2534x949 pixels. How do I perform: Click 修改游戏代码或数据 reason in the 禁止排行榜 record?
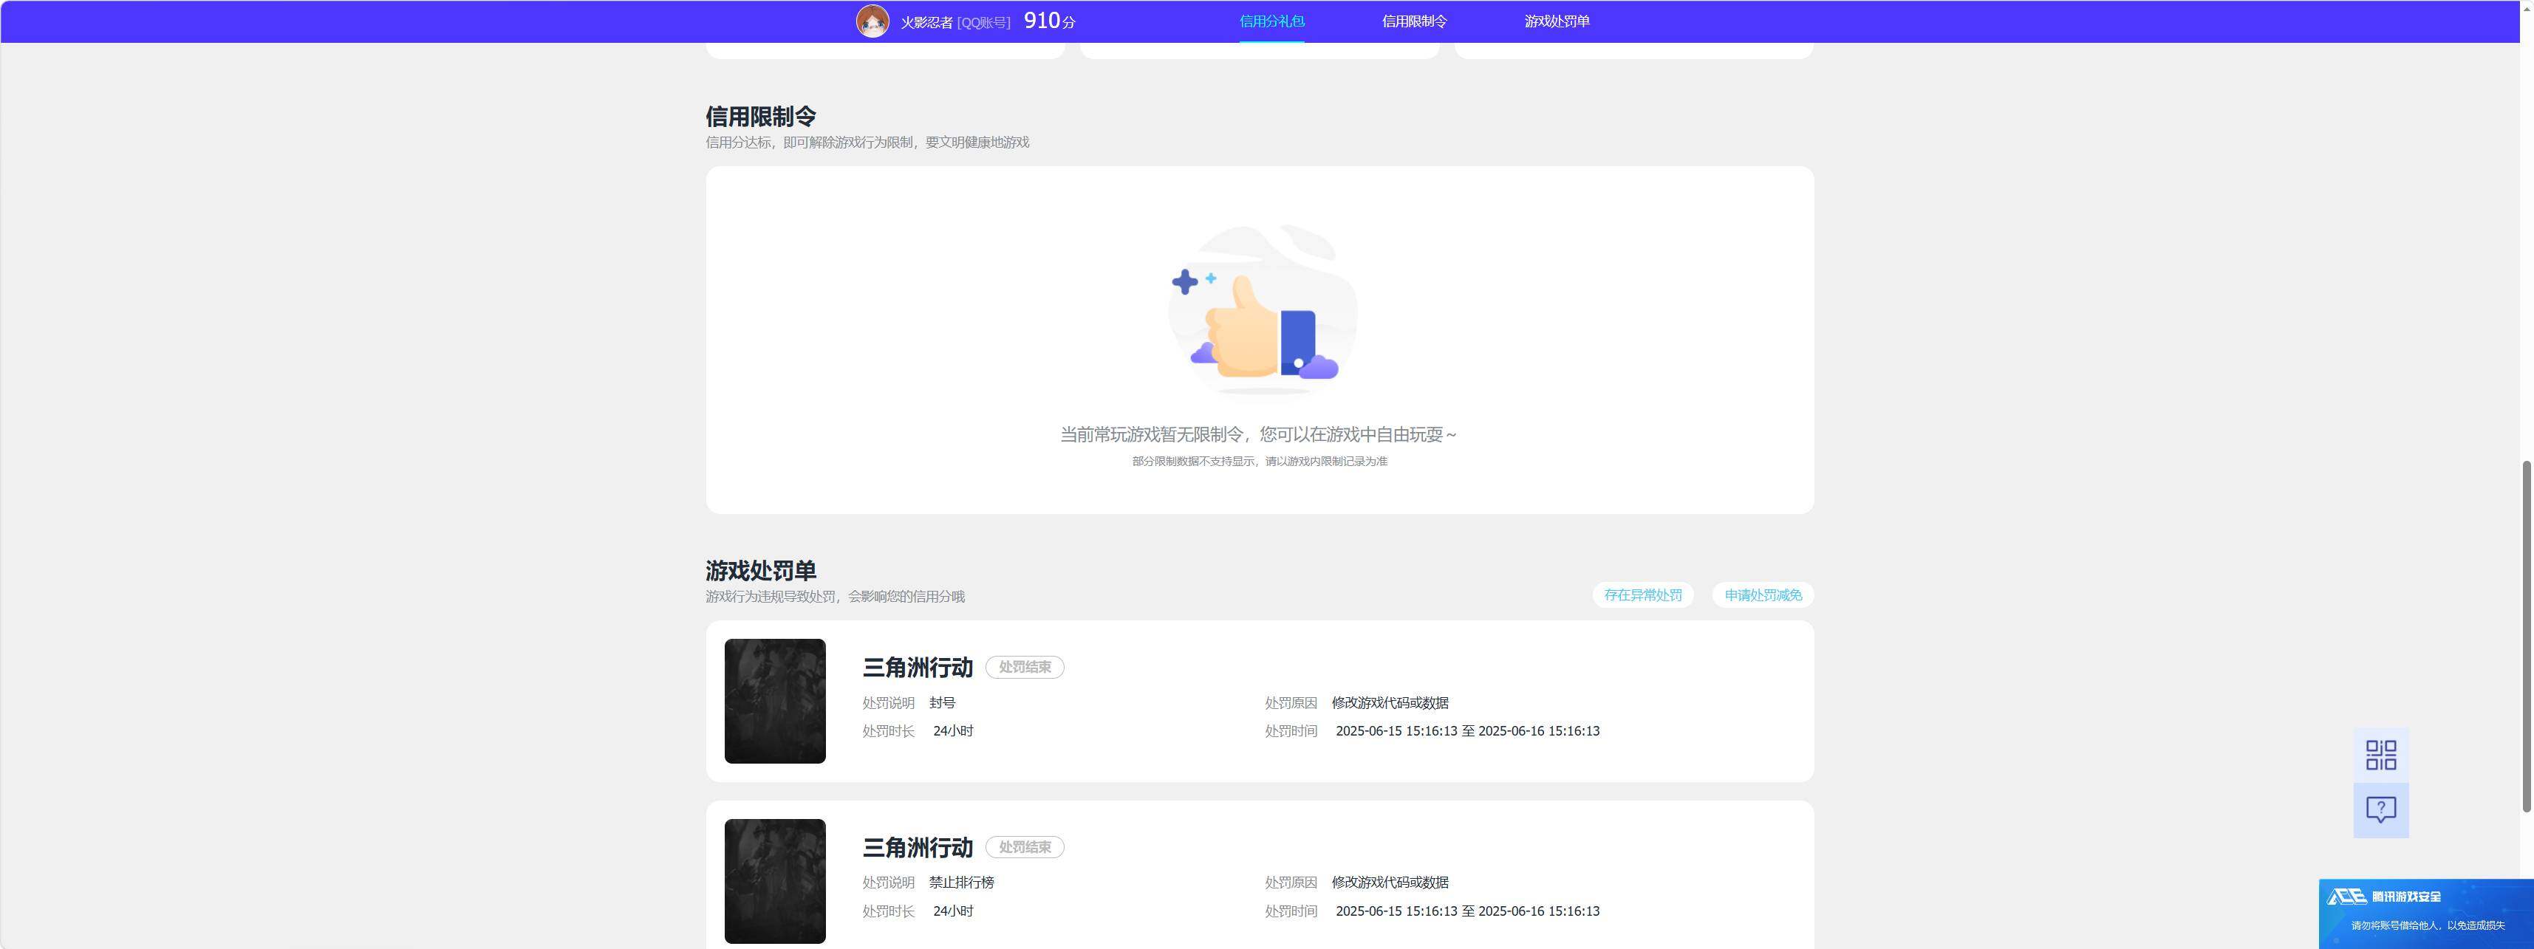[x=1390, y=883]
